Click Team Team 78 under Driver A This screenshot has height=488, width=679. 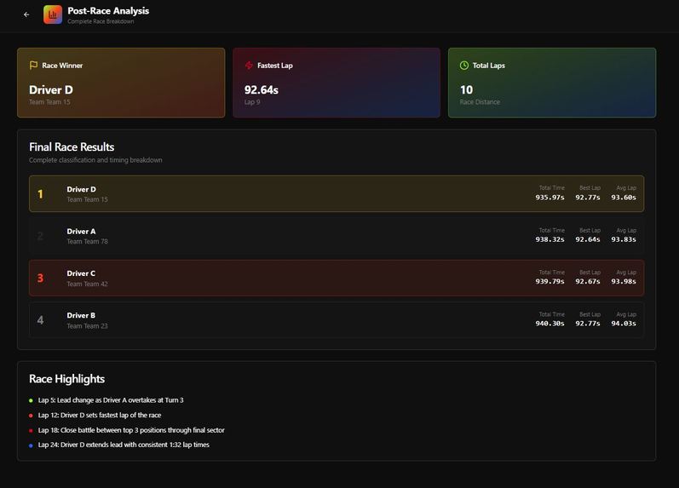tap(87, 242)
